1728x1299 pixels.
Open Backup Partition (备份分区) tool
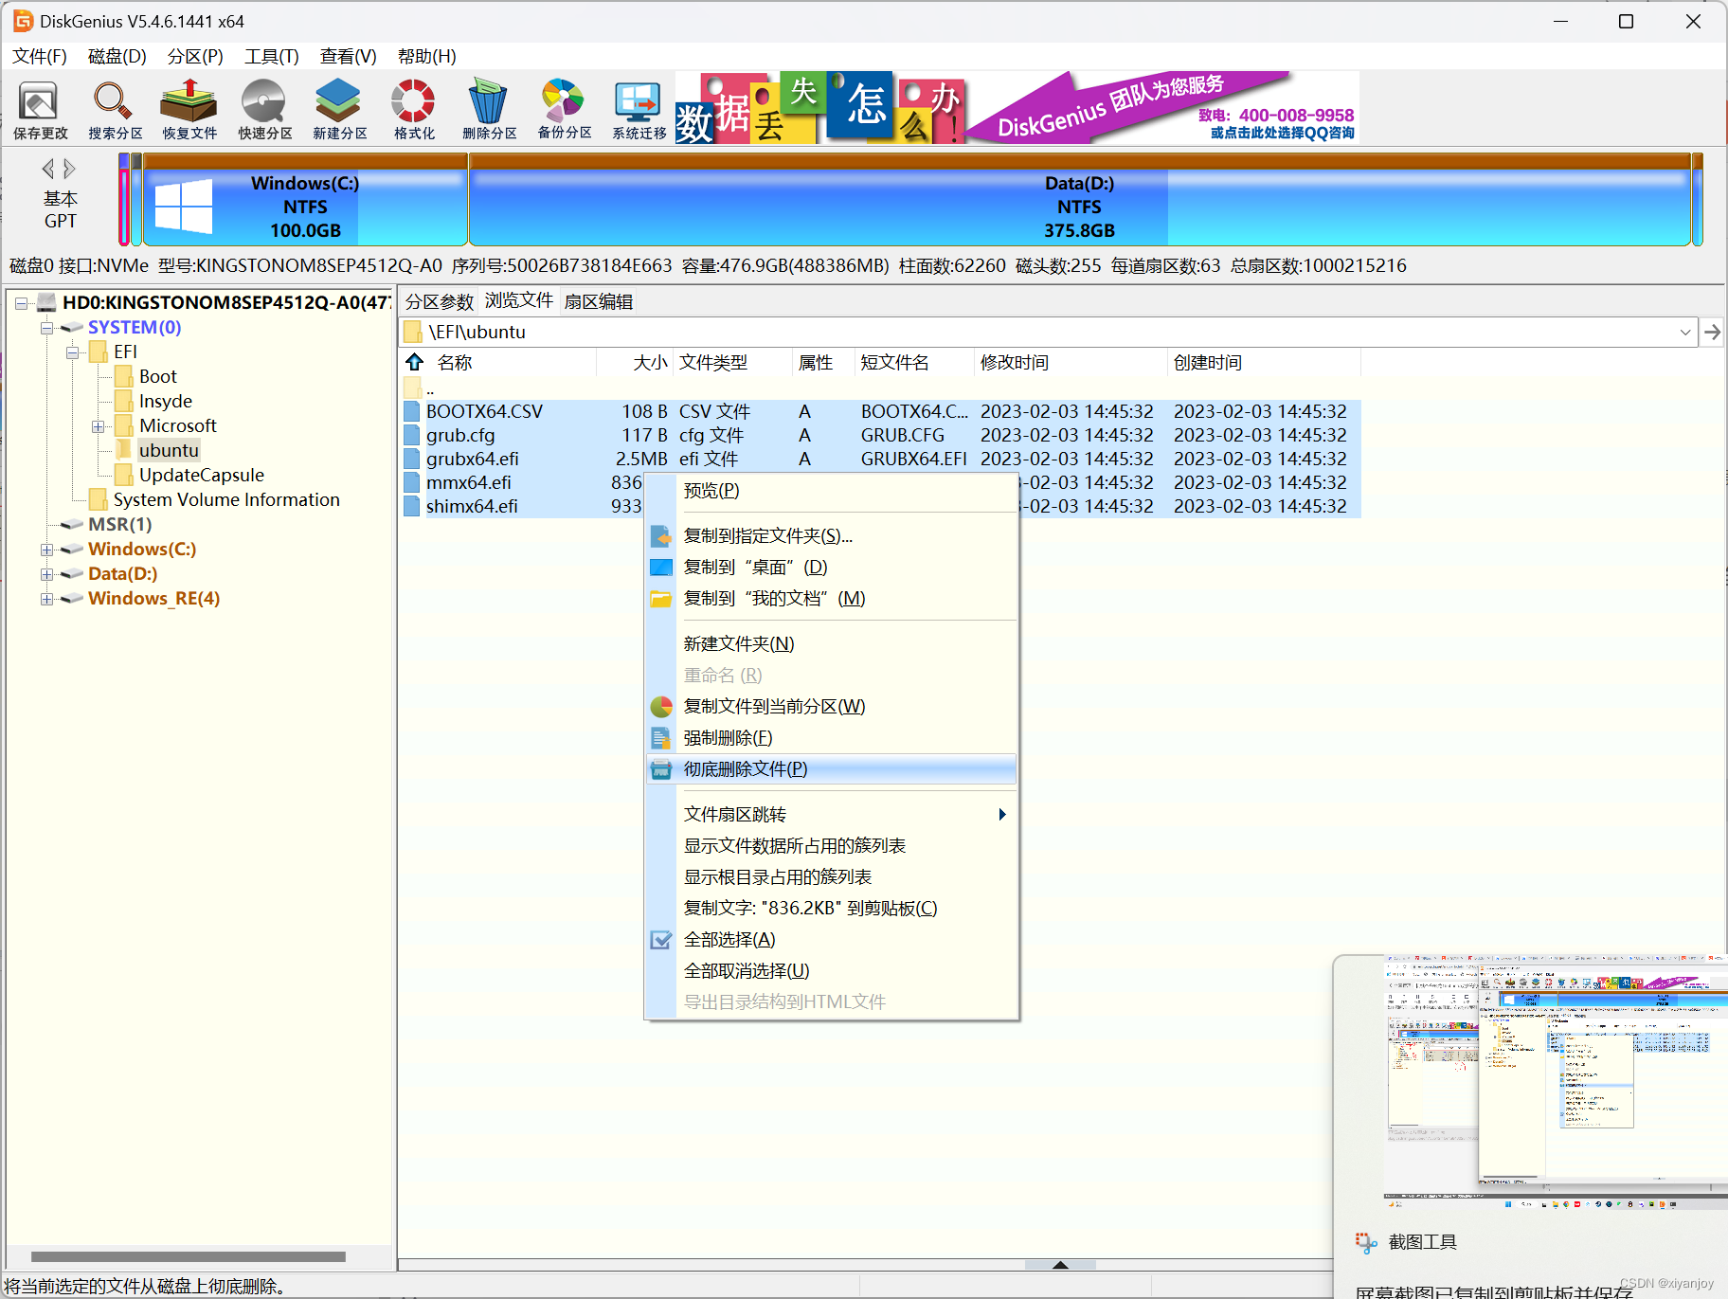(564, 109)
